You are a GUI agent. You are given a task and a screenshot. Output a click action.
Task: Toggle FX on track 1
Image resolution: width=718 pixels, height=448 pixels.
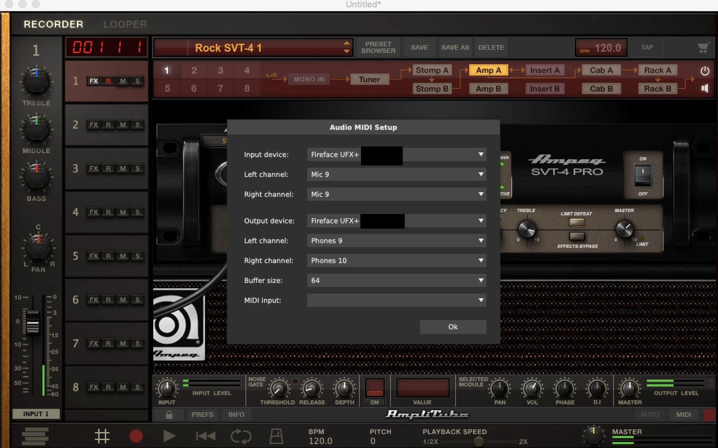(94, 81)
